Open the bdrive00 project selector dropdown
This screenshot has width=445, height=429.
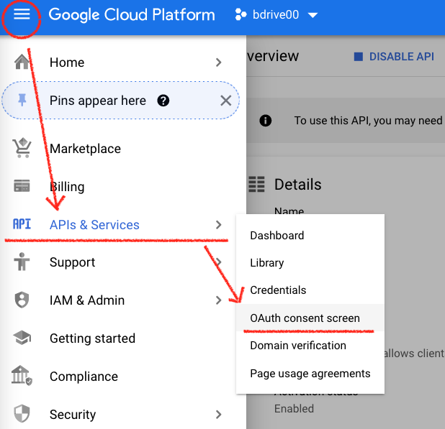tap(277, 15)
